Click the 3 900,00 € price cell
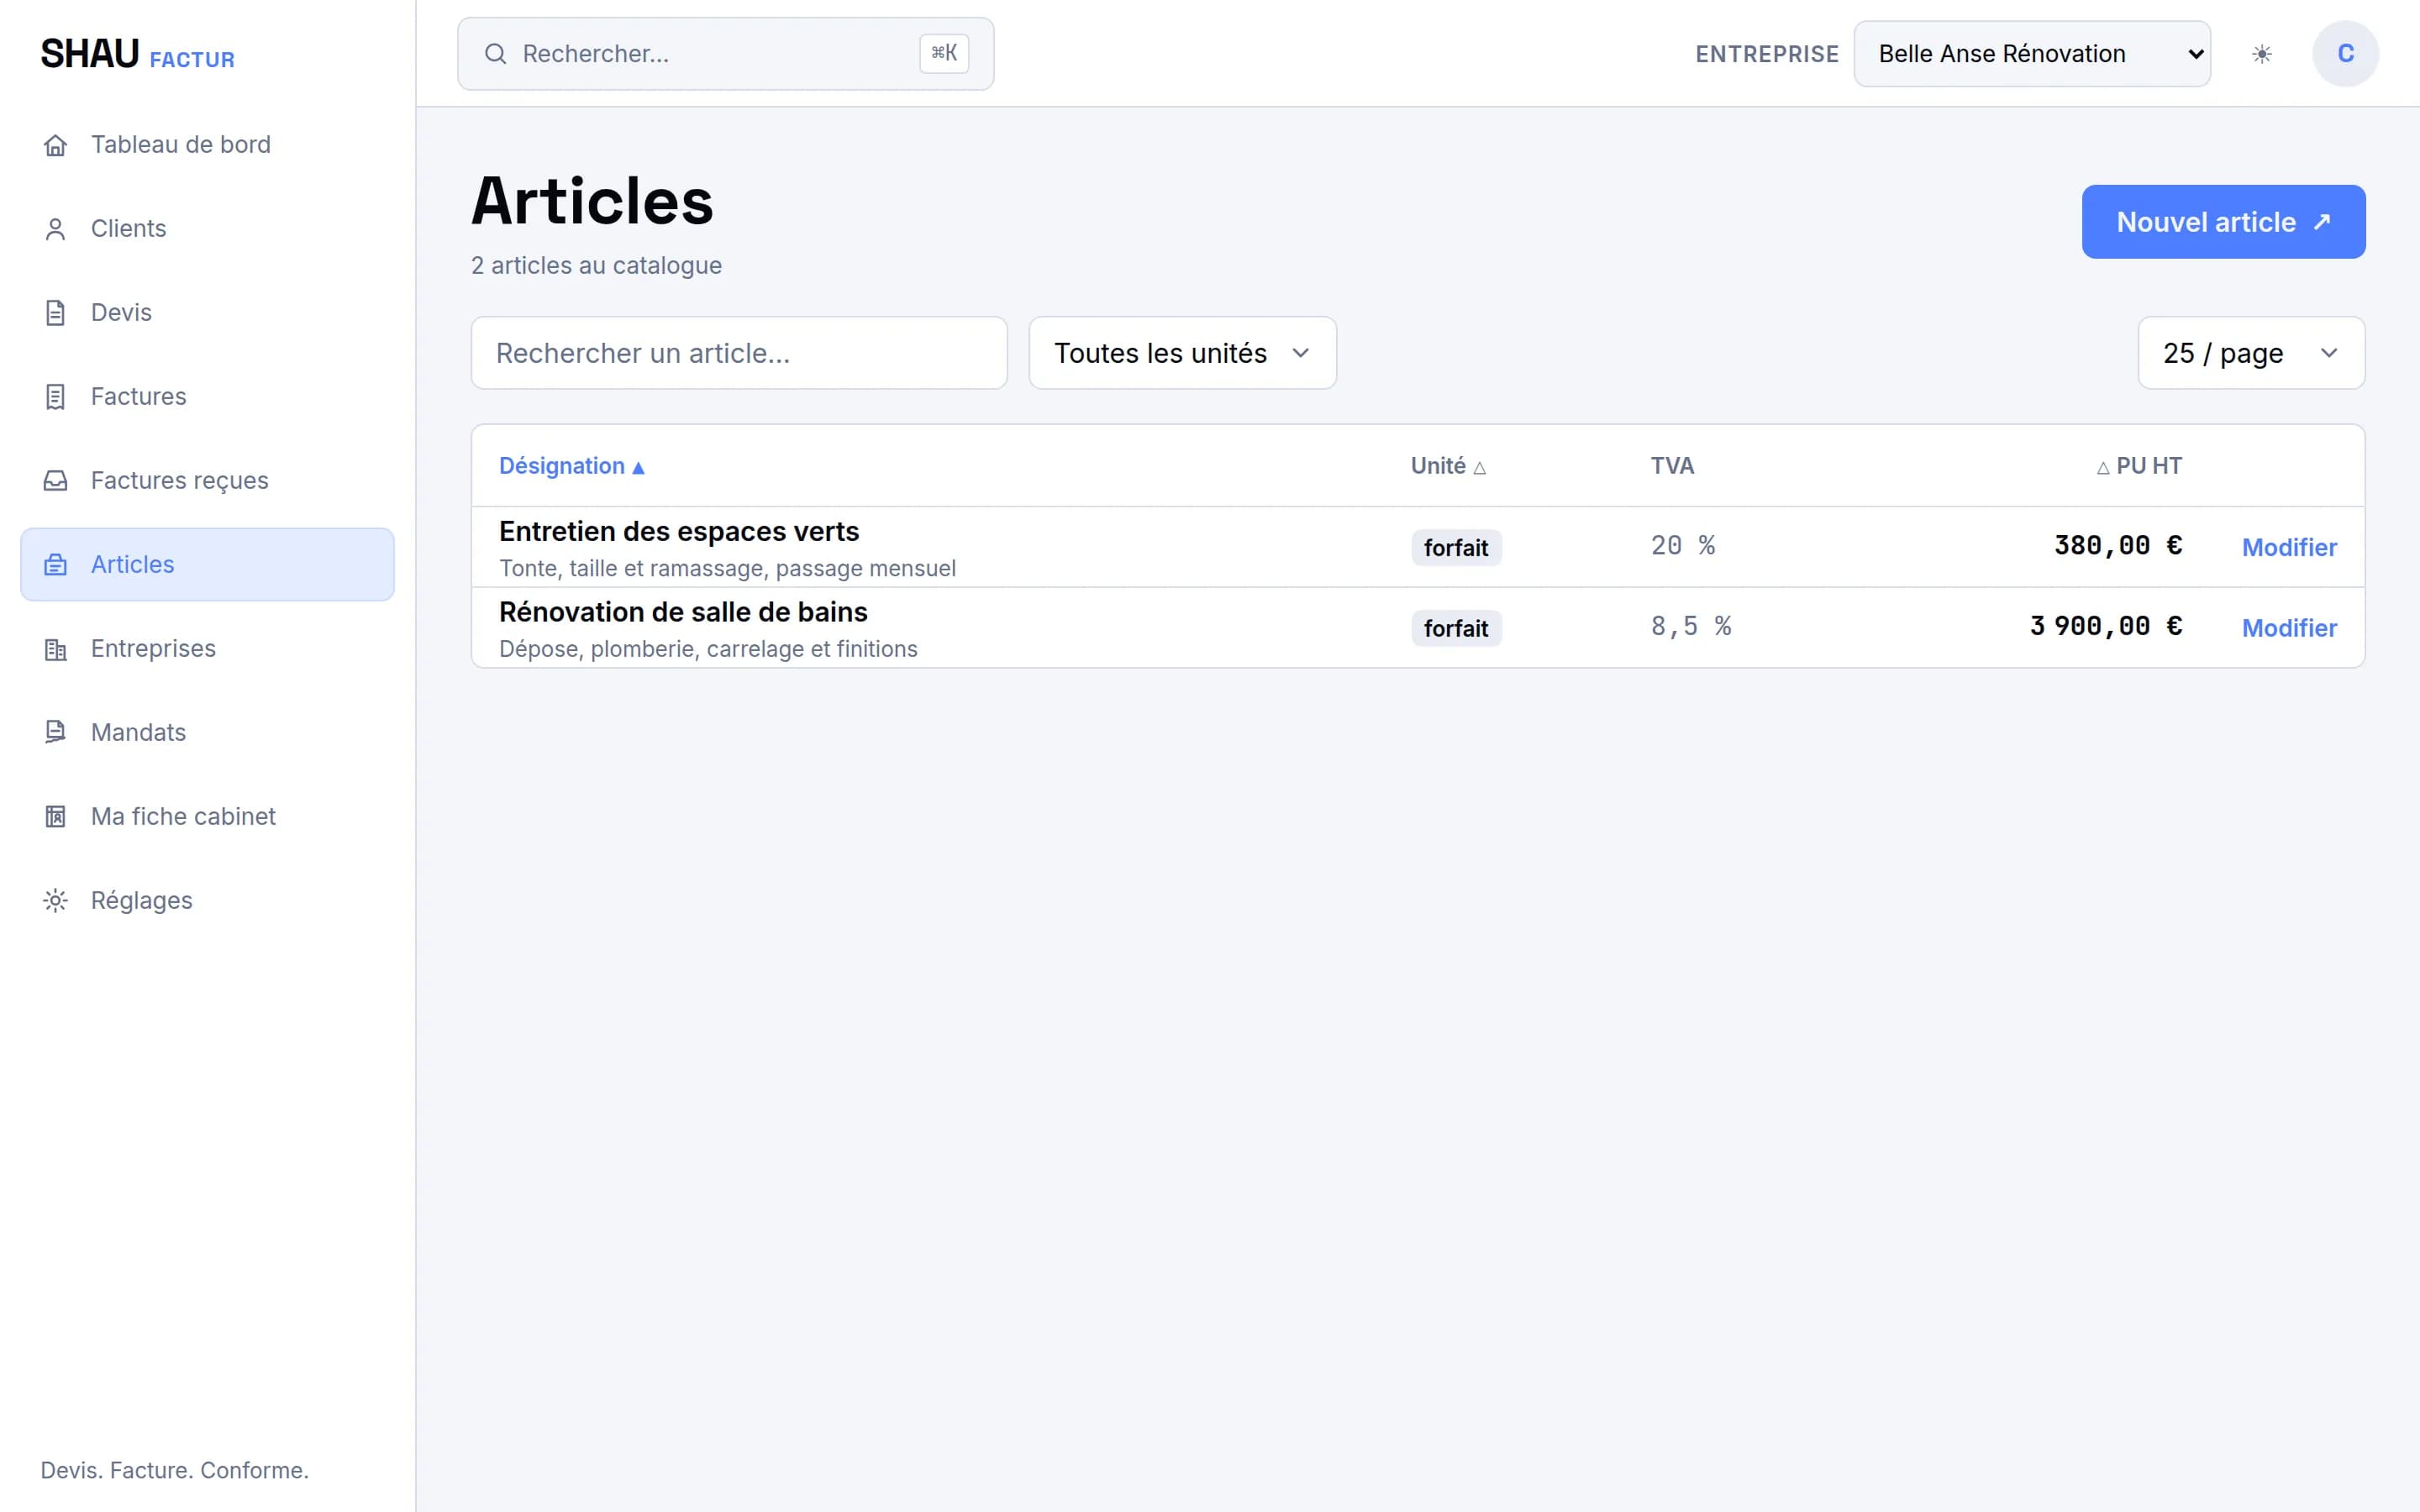Image resolution: width=2420 pixels, height=1512 pixels. point(2106,626)
